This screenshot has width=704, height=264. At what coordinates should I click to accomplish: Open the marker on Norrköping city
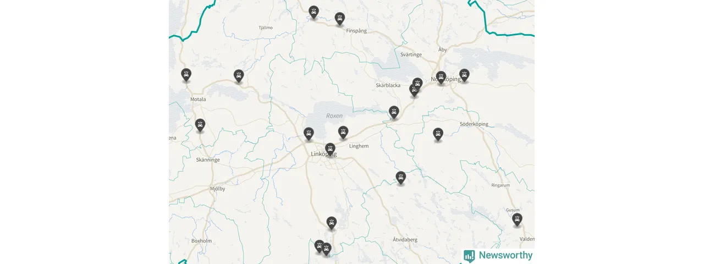(x=441, y=78)
